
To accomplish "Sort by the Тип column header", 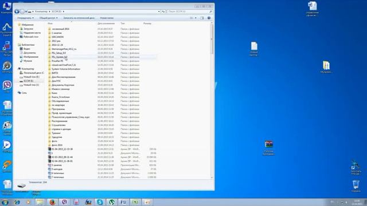I will pyautogui.click(x=122, y=23).
